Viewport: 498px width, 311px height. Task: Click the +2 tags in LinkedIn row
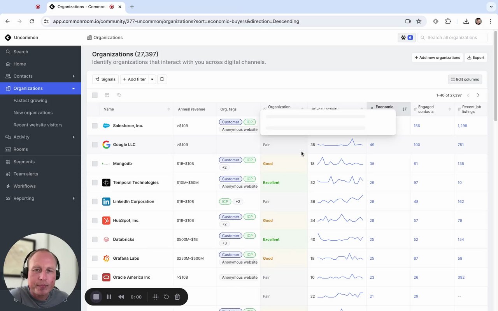click(238, 201)
